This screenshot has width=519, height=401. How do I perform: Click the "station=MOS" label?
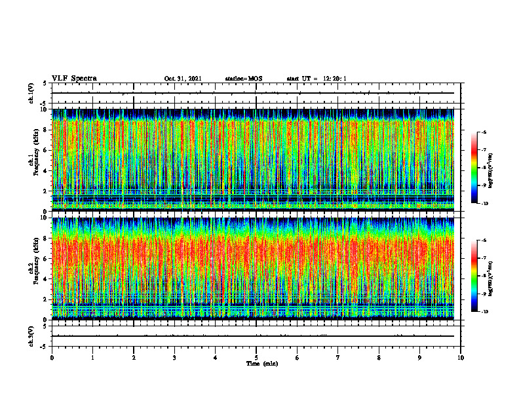(x=244, y=79)
